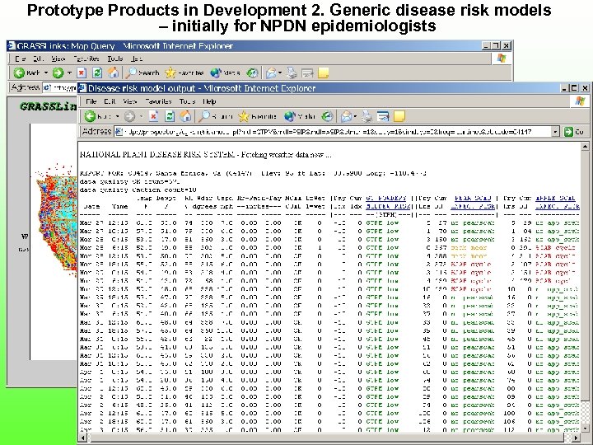Click address field in GRASSLinks window
This screenshot has width=593, height=445.
pos(60,88)
